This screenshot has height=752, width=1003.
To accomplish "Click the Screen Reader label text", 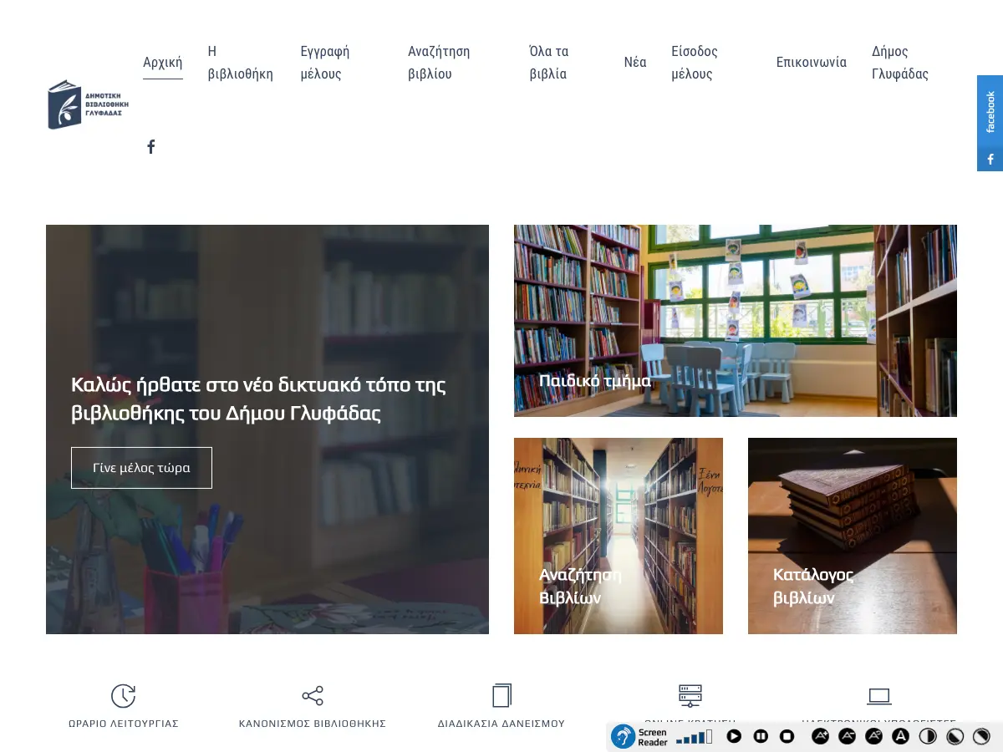I will pos(653,737).
